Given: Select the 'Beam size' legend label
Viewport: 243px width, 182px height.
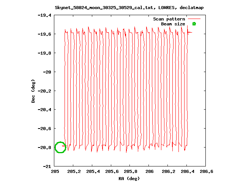Looking at the screenshot, I should (x=173, y=24).
